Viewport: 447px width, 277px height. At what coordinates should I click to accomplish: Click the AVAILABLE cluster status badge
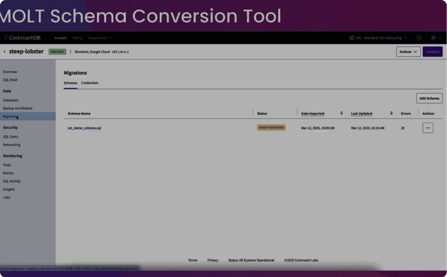[57, 52]
